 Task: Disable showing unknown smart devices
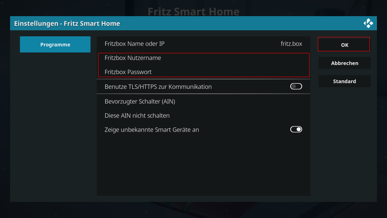pyautogui.click(x=296, y=130)
